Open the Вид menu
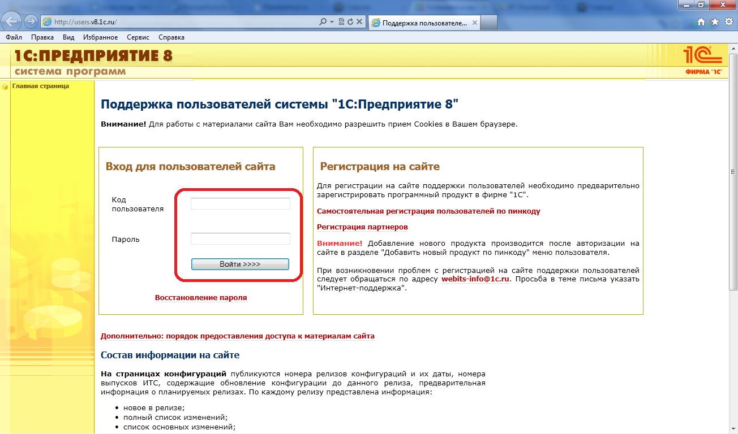738x434 pixels. [68, 37]
